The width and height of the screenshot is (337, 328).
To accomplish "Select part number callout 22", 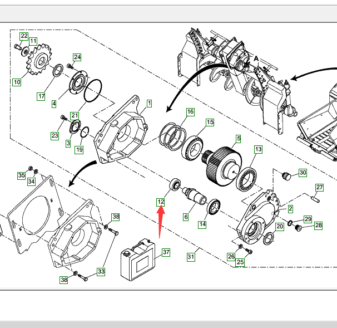I will pyautogui.click(x=24, y=36).
